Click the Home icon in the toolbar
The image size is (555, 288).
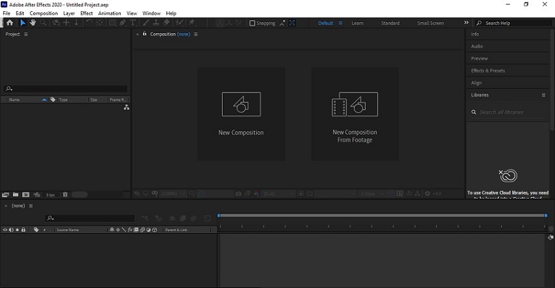[10, 23]
